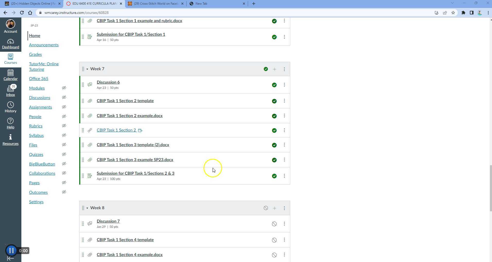Bookmark this page with the star icon
The image size is (492, 262).
click(453, 13)
